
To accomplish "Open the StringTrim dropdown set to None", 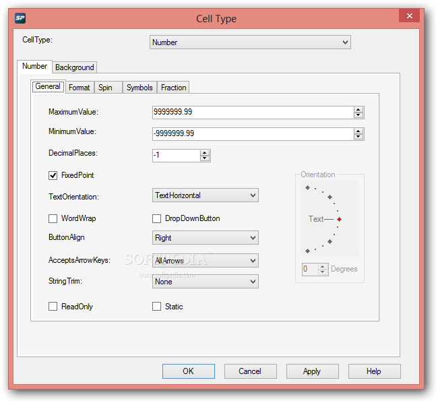I will 206,282.
